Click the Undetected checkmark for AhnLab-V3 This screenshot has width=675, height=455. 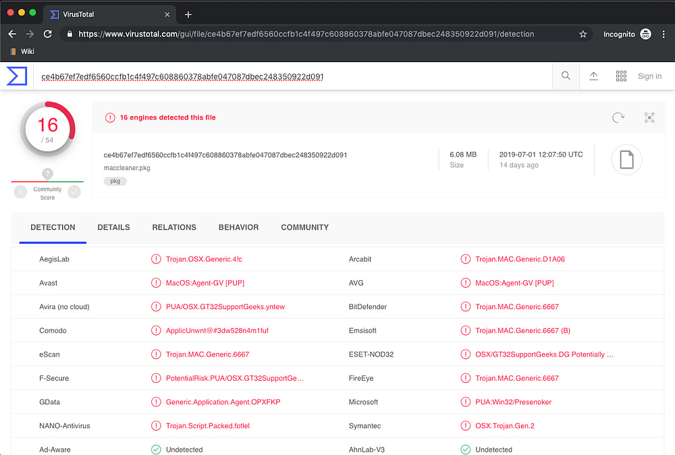pos(465,450)
